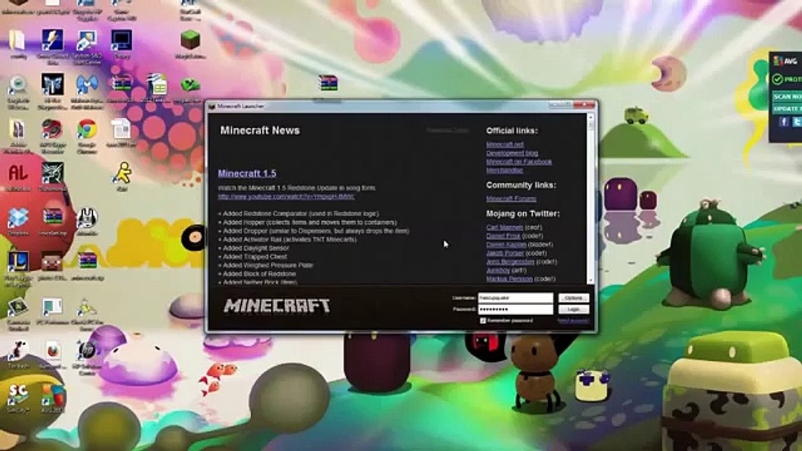Open the red AL desktop icon

coord(18,174)
